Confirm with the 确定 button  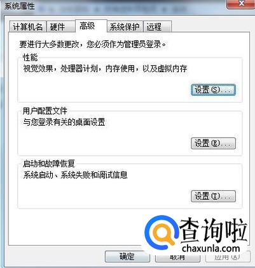[127, 257]
